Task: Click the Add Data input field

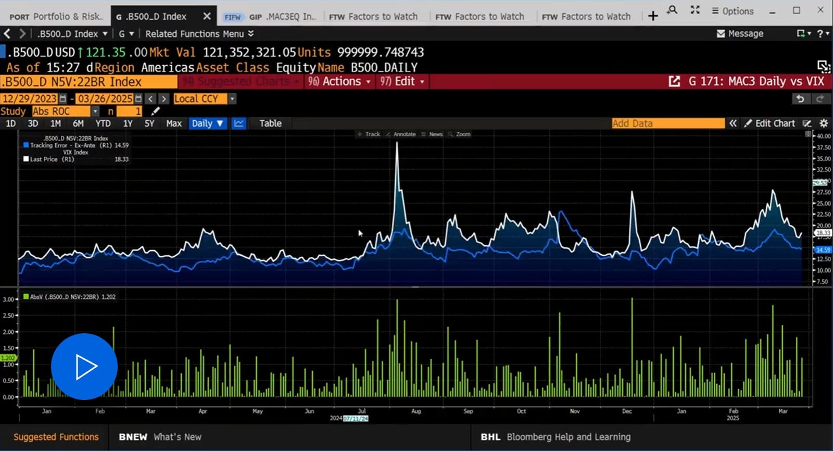Action: 668,123
